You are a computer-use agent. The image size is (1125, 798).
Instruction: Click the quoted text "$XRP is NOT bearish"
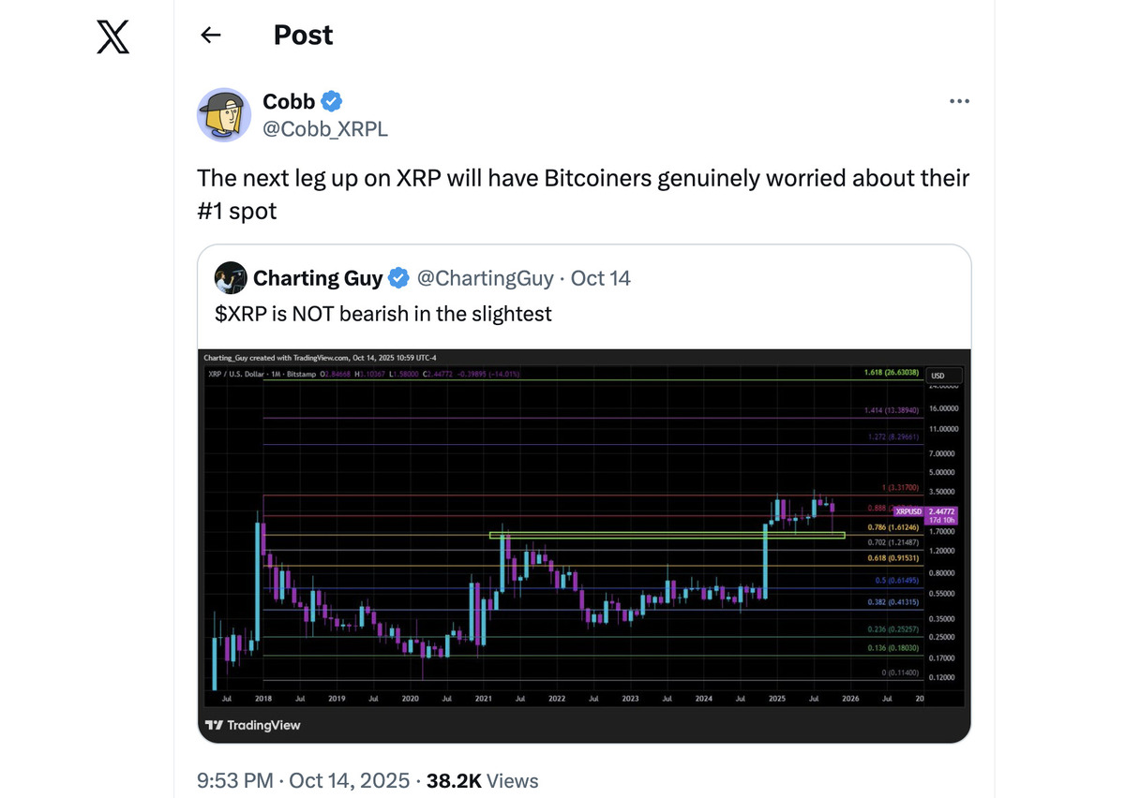tap(383, 314)
